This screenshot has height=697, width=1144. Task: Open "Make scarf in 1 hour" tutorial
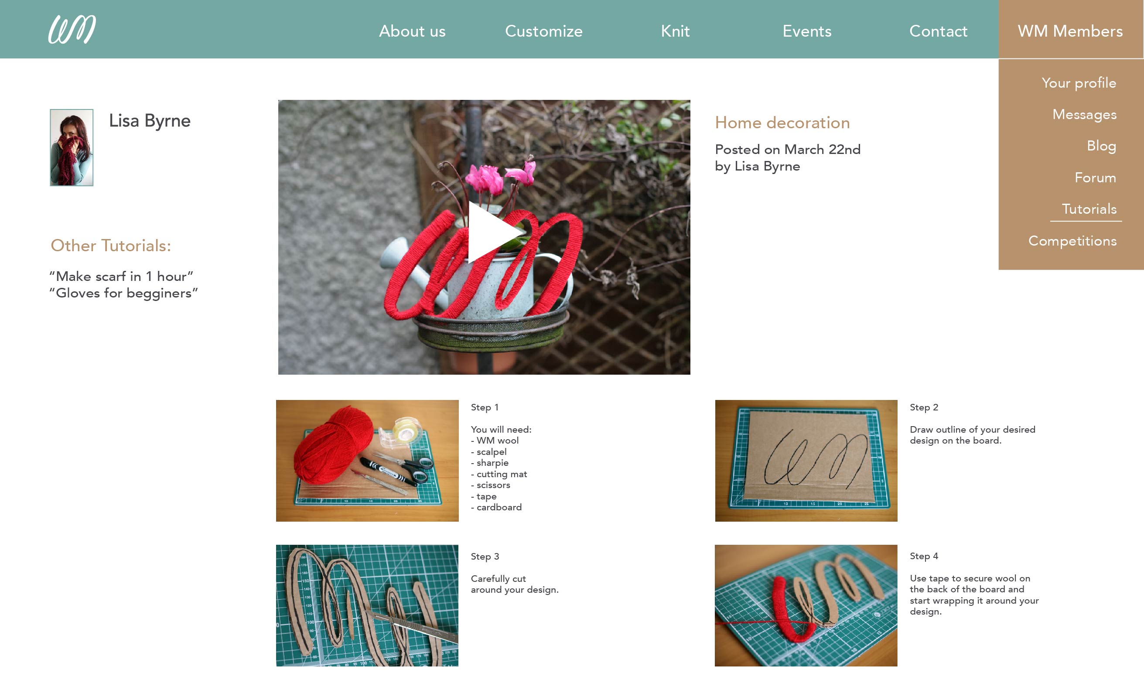(121, 276)
